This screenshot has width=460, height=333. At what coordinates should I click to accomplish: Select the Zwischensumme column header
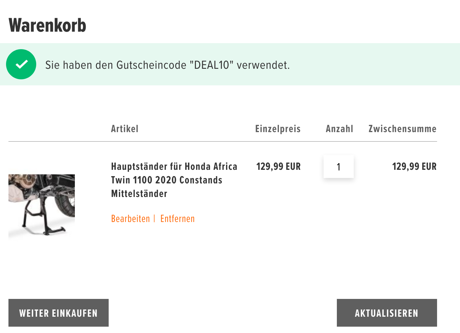pyautogui.click(x=402, y=129)
